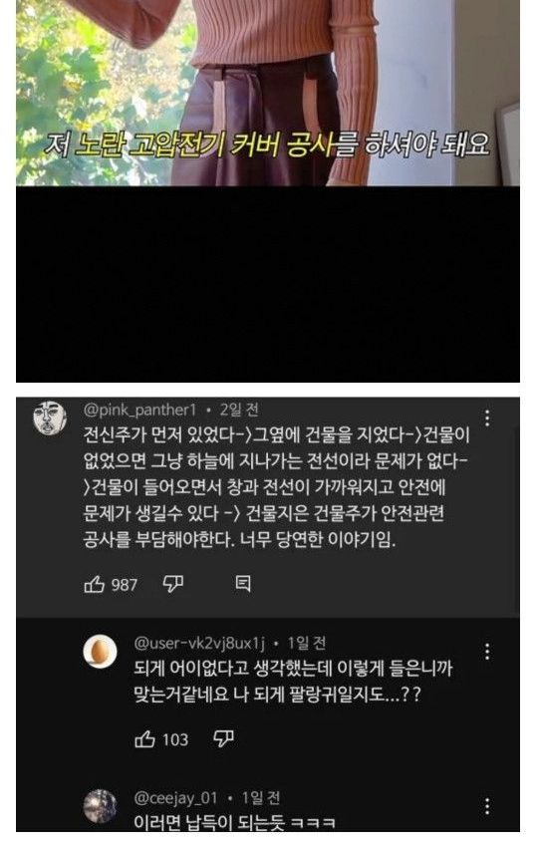537x848 pixels.
Task: Visit @ceejay_01 username link
Action: click(175, 798)
